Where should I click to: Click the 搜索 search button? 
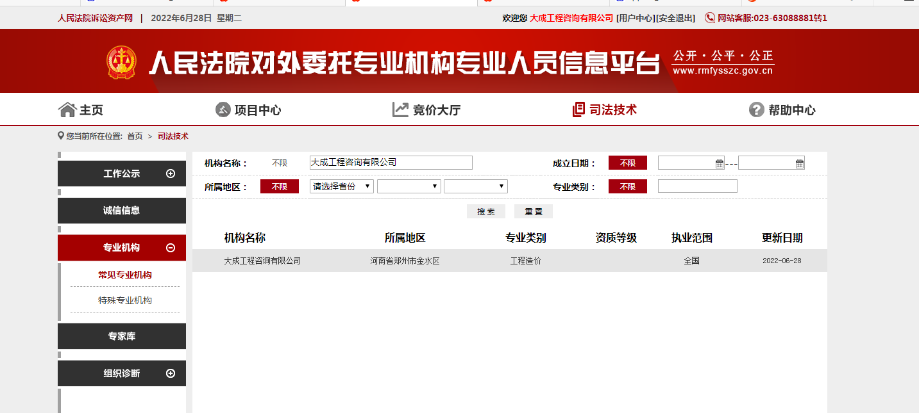tap(485, 212)
